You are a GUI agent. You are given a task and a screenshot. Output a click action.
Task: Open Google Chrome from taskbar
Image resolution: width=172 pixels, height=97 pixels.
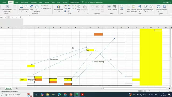pyautogui.click(x=65, y=95)
